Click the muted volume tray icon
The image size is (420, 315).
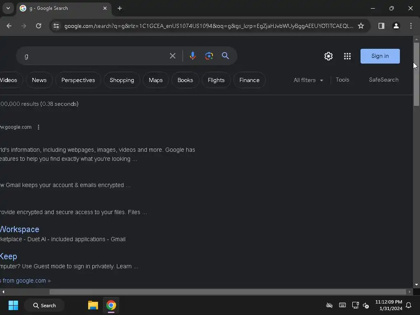tap(365, 305)
